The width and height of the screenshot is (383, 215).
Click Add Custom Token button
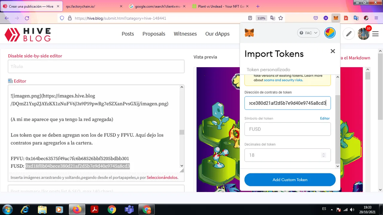tap(290, 180)
